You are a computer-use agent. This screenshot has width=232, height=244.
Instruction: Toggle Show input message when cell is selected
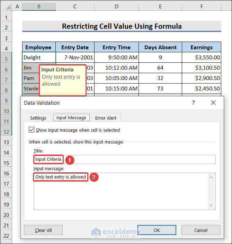[32, 130]
